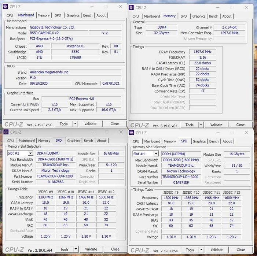Click Tools button in Slot #2 SPD window
Viewport: 257px width, 256px height.
click(x=64, y=249)
